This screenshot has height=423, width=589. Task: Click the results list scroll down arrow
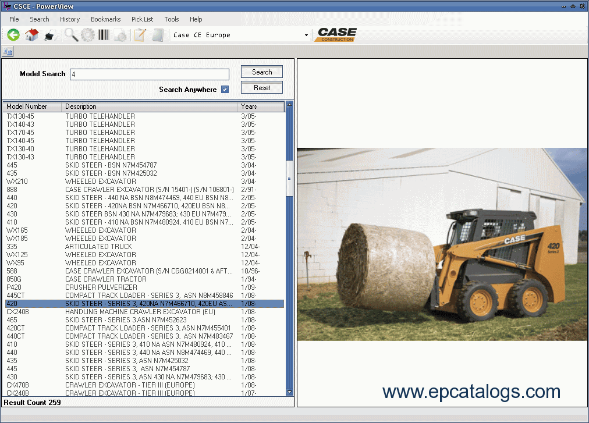point(289,392)
